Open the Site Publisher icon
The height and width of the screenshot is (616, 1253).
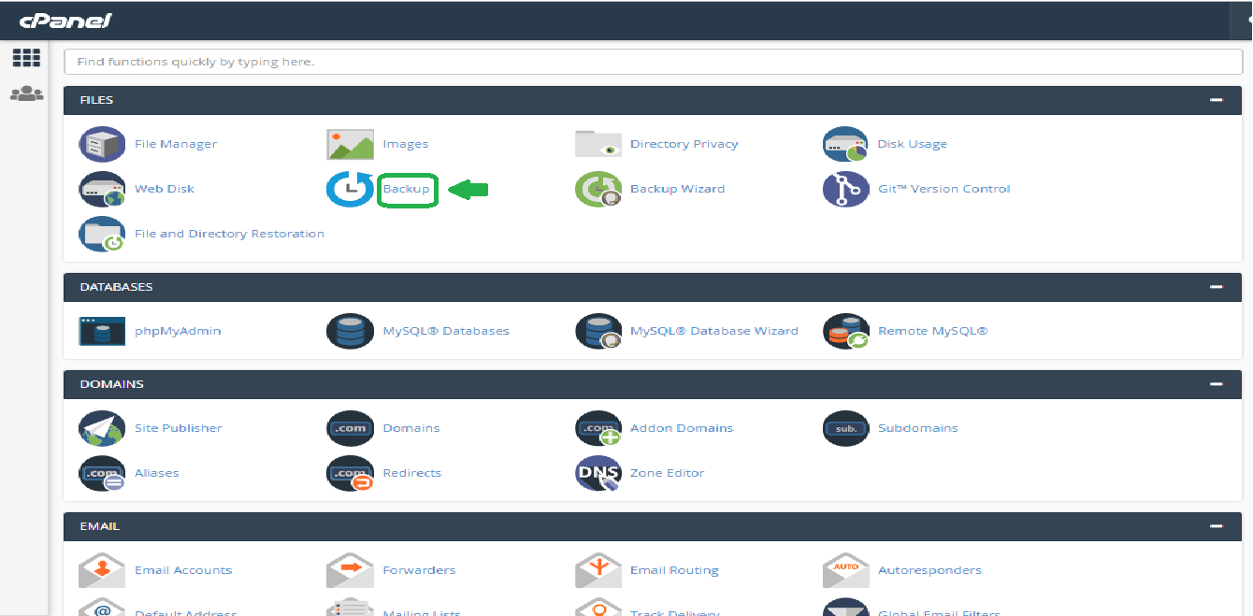102,428
